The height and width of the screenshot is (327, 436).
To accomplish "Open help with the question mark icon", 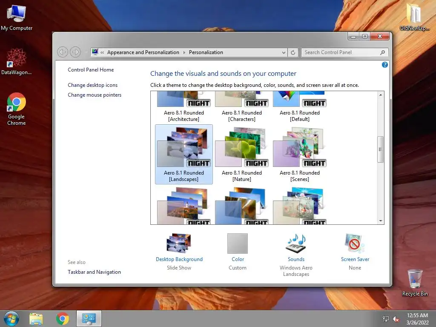I will 384,65.
